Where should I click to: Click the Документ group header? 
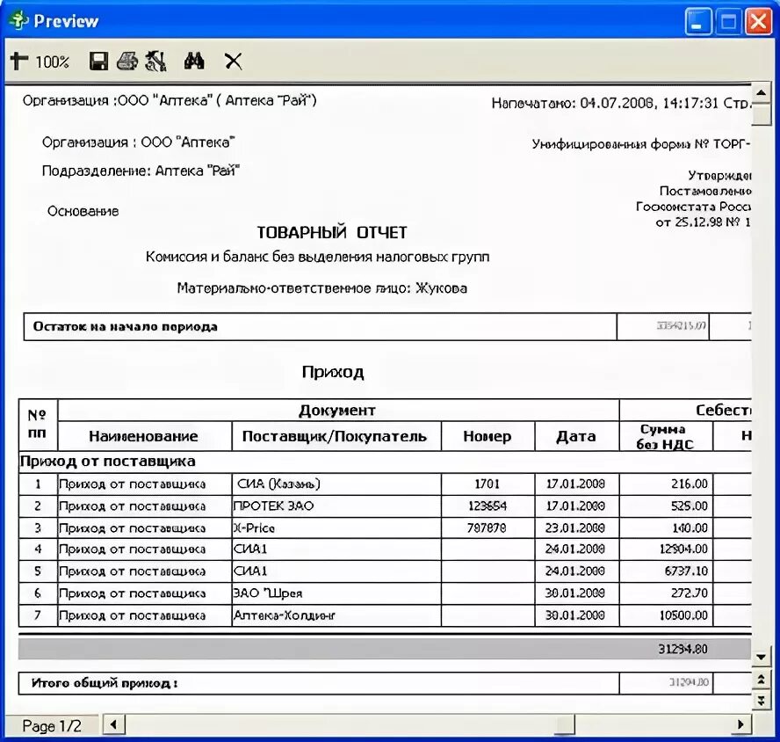[x=337, y=411]
